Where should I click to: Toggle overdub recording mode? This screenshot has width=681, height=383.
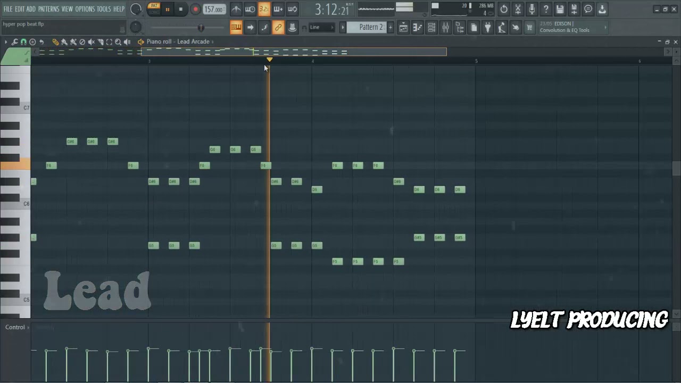point(278,9)
